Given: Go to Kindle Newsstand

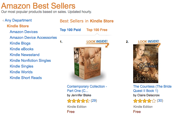Looking at the screenshot, I should pos(25,55).
